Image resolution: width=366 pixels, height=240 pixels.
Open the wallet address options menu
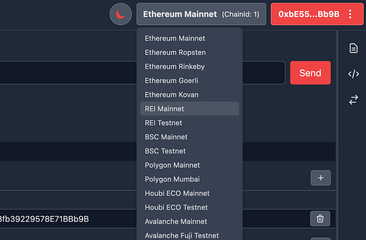tap(350, 14)
